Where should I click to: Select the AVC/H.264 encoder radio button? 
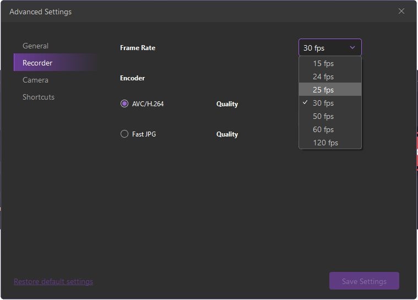[x=124, y=103]
